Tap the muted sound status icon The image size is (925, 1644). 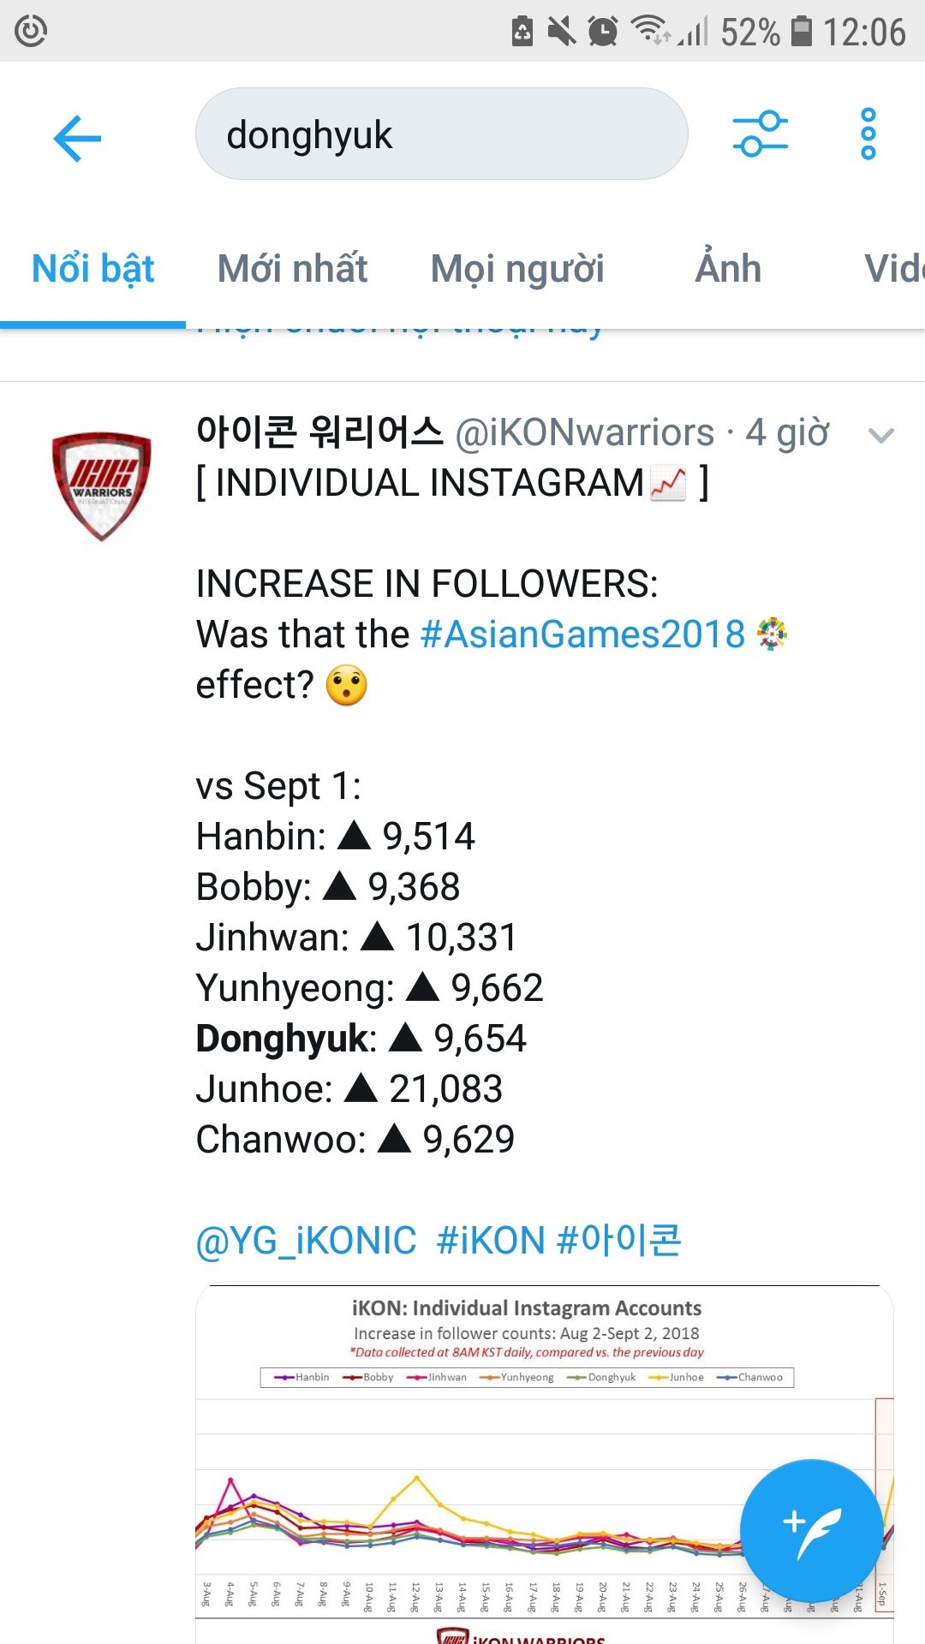click(562, 32)
